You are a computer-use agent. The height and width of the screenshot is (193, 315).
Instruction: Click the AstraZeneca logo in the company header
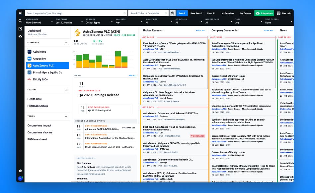pyautogui.click(x=77, y=32)
